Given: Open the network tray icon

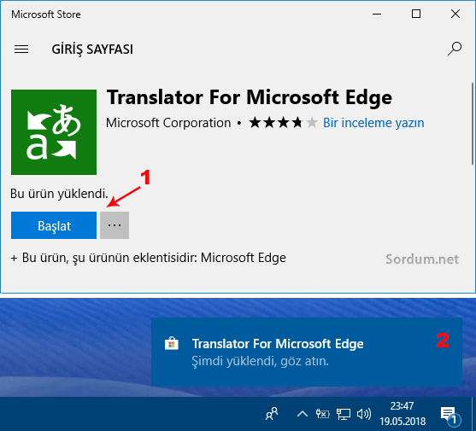Looking at the screenshot, I should tap(344, 414).
